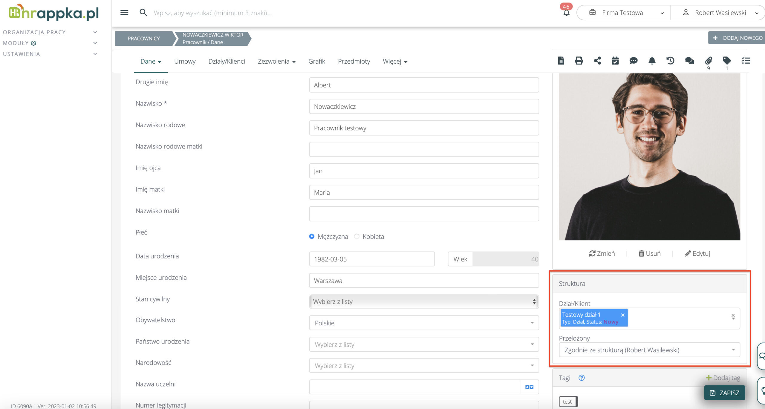Image resolution: width=765 pixels, height=409 pixels.
Task: Remove the Testowy dział 1 chip
Action: click(x=623, y=315)
